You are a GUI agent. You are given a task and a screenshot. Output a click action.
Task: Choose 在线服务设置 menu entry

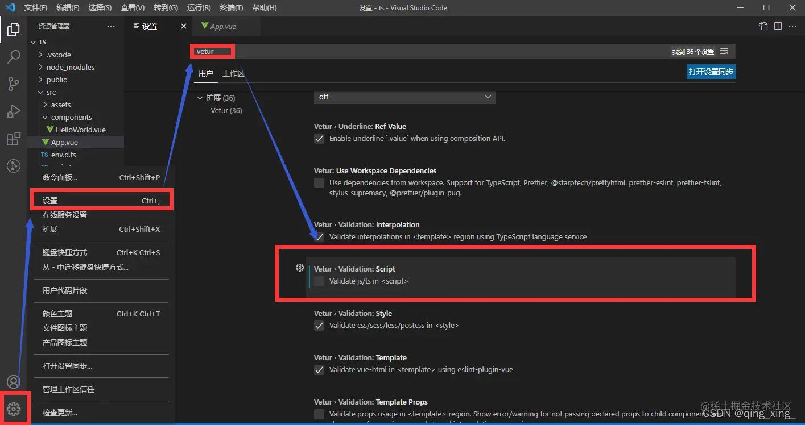point(101,215)
